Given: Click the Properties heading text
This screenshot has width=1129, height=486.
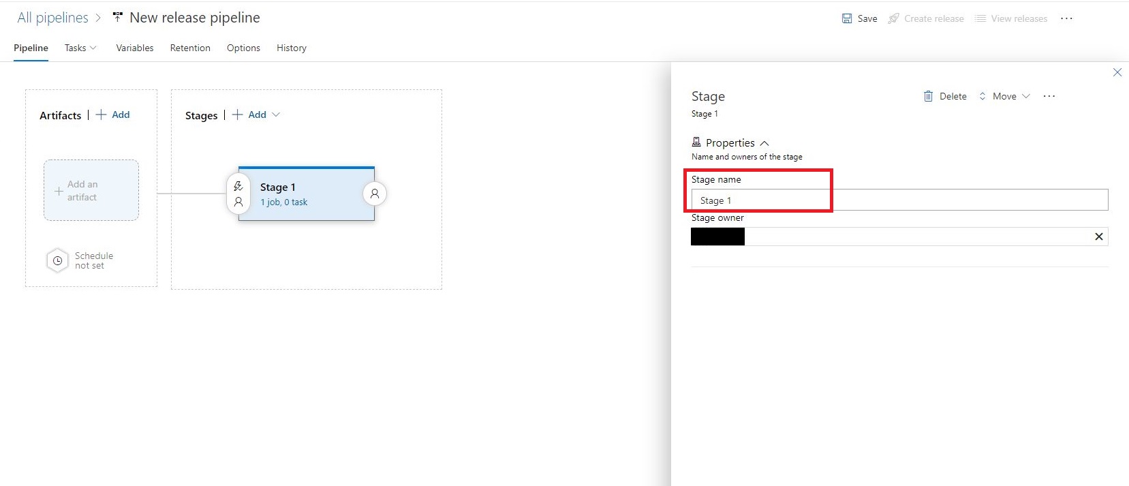Looking at the screenshot, I should (x=730, y=142).
